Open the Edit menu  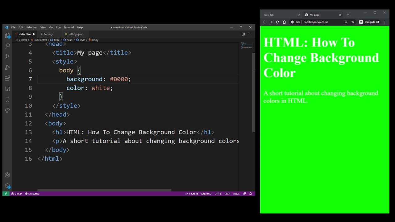tap(21, 27)
